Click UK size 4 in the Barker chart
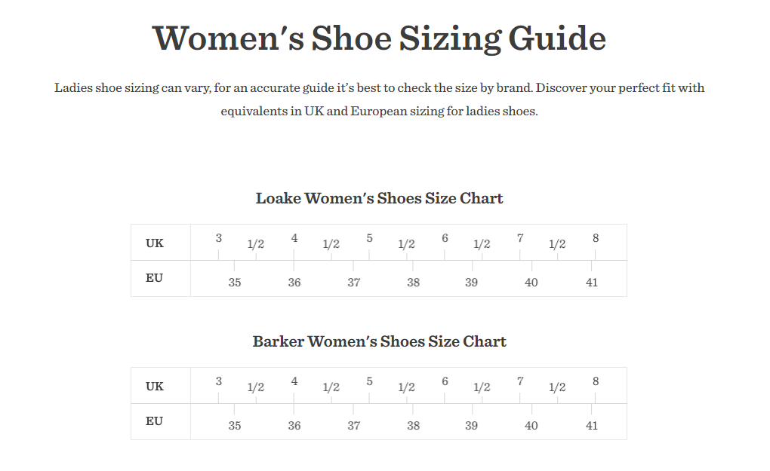The width and height of the screenshot is (770, 471). point(294,381)
